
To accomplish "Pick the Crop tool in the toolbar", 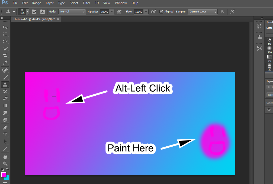I will 5,56.
